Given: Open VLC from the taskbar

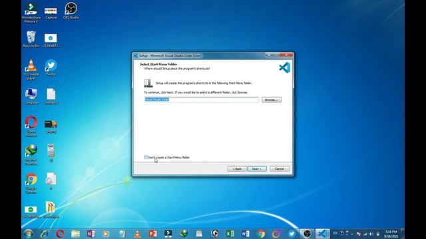Looking at the screenshot, I should [138, 234].
